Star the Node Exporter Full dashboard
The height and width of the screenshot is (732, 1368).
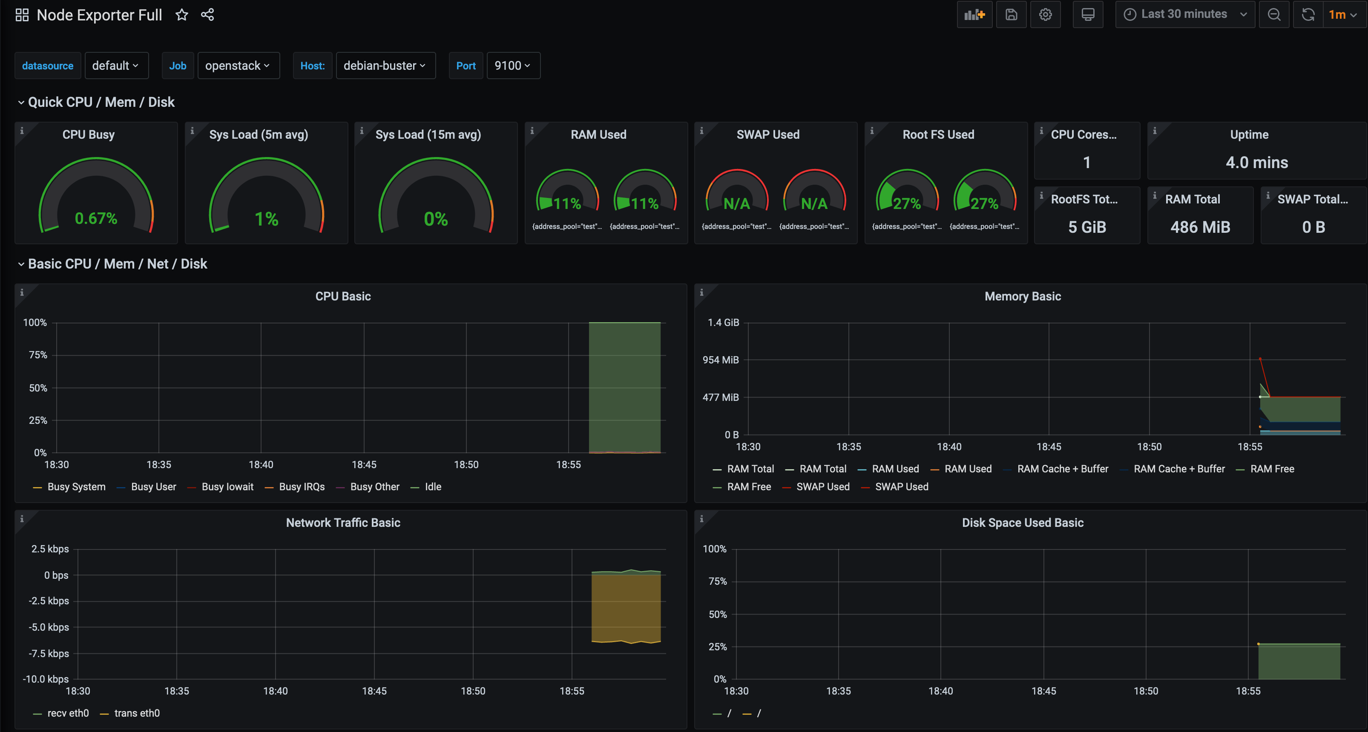coord(181,14)
